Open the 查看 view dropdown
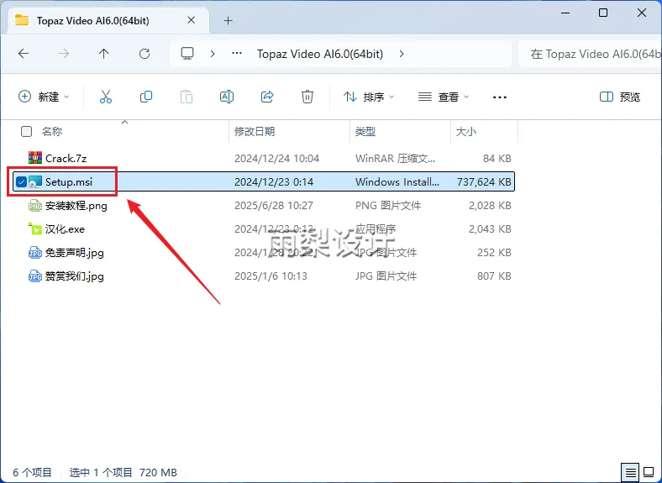Screen dimensions: 662x483 pyautogui.click(x=444, y=97)
